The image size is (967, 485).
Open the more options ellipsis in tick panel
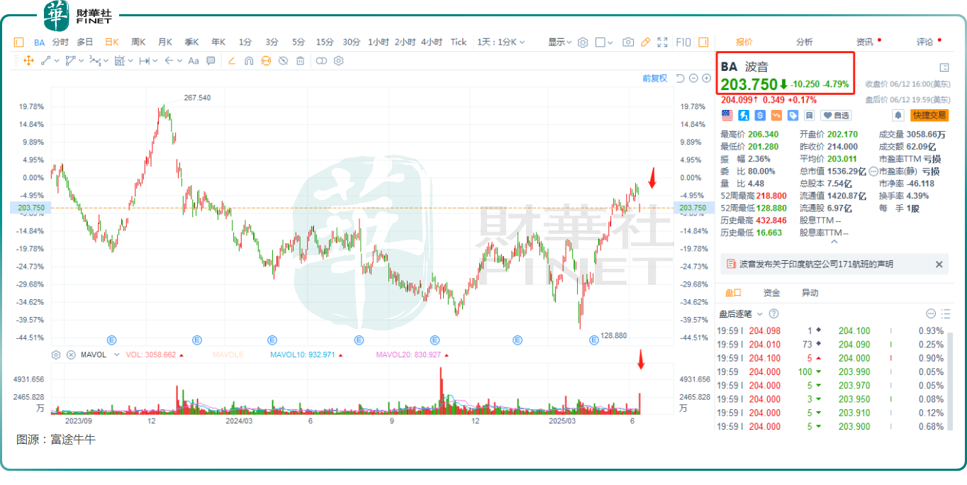[x=931, y=313]
